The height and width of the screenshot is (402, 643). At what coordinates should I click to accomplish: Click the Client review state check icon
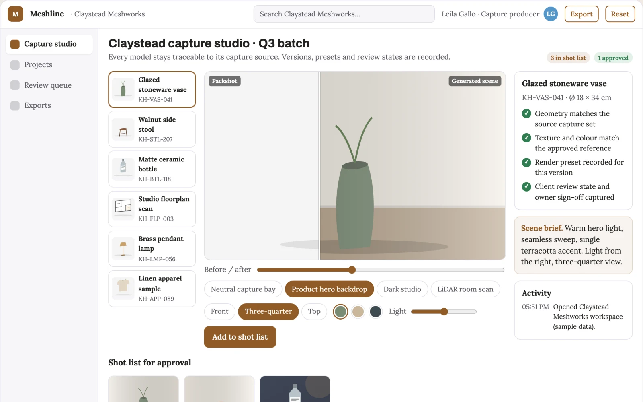click(526, 187)
